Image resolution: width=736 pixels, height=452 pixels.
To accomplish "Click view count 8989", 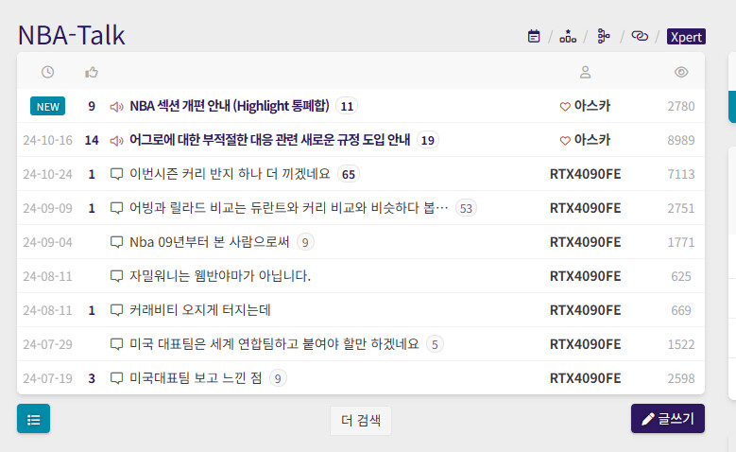I will pos(681,140).
